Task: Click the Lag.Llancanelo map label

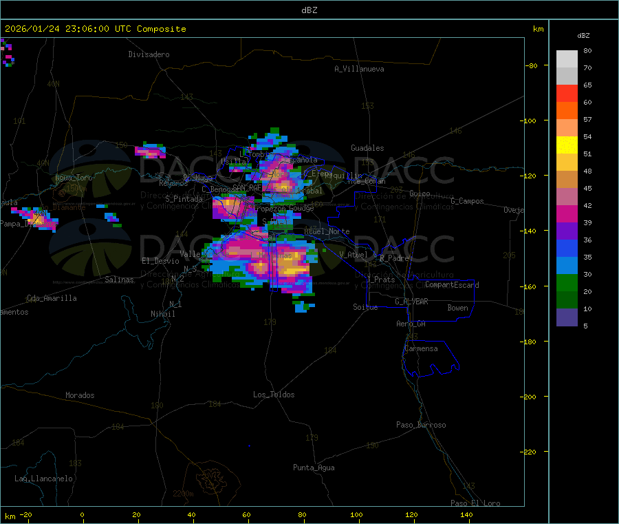Action: (44, 479)
